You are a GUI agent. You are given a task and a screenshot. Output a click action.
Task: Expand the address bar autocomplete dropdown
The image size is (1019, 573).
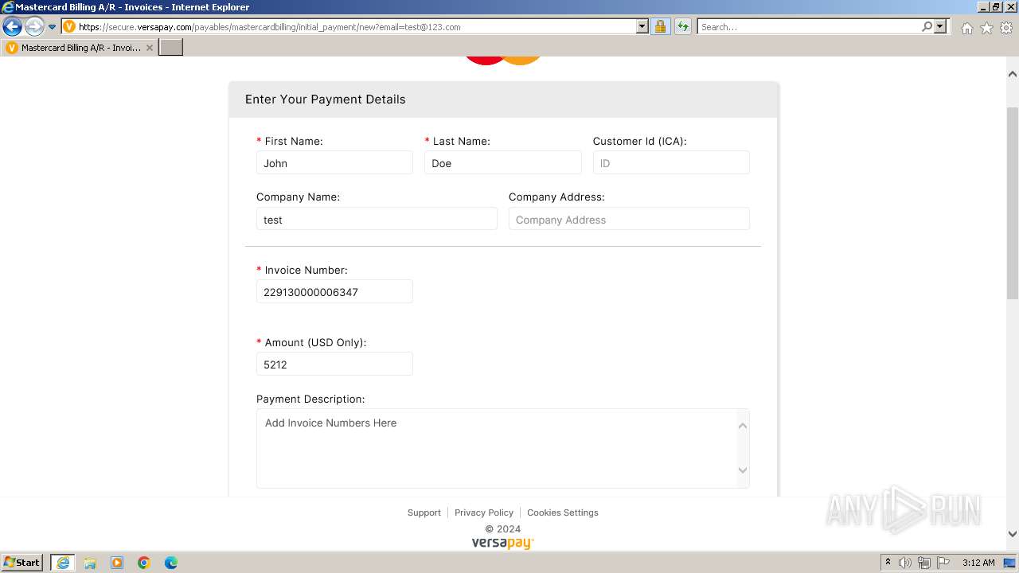point(642,27)
